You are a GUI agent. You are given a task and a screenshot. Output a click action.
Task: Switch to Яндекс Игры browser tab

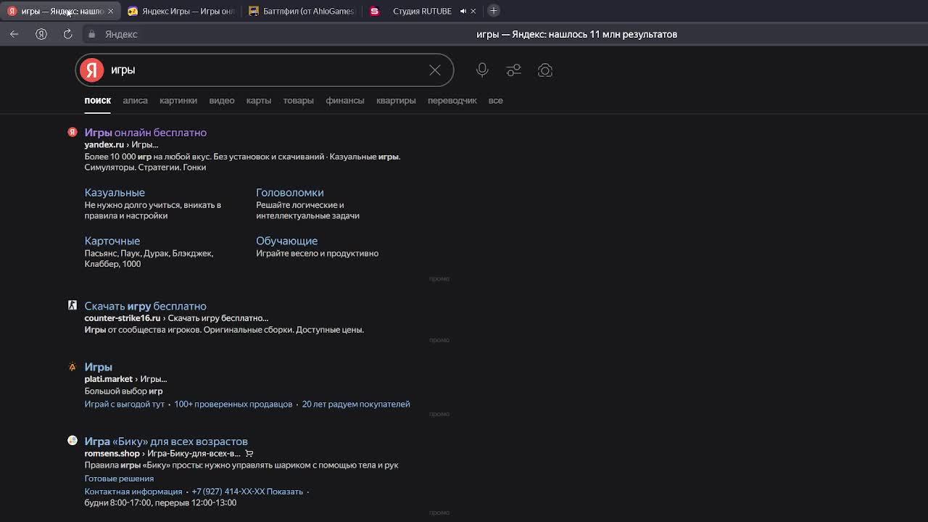pyautogui.click(x=181, y=11)
